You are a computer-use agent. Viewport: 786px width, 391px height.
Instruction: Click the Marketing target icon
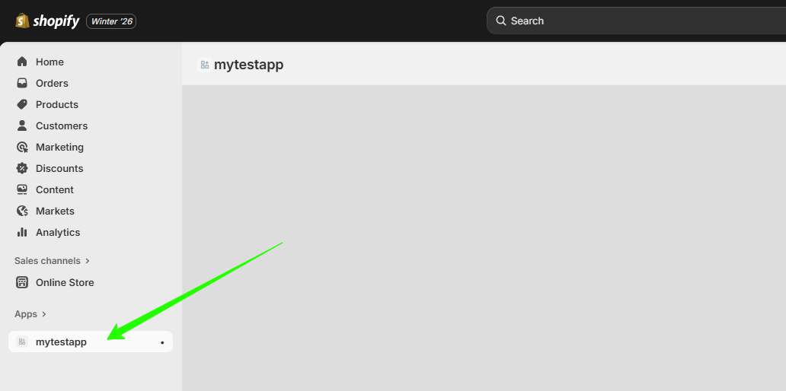point(22,147)
